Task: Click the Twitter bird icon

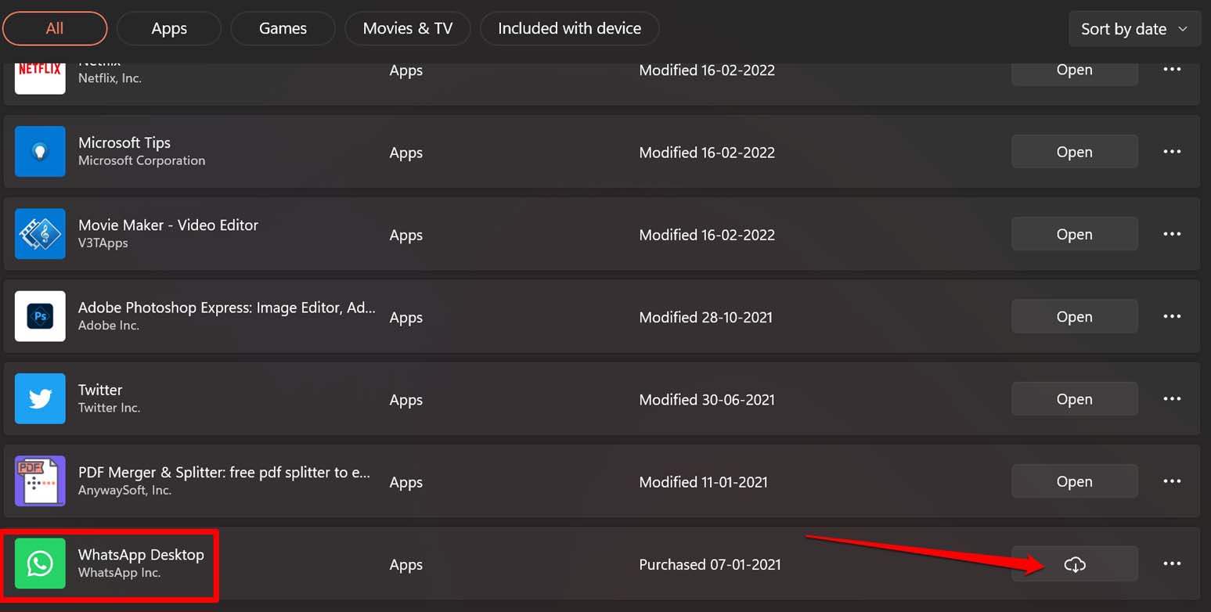Action: pyautogui.click(x=40, y=398)
